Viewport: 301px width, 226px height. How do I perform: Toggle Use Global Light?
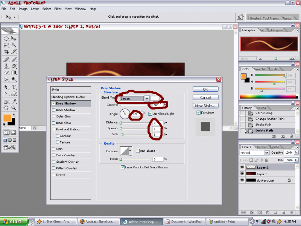150,114
